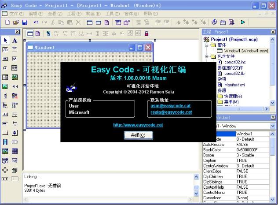
Task: Select Window1 (Window1.ecw) in project tree
Action: click(246, 51)
